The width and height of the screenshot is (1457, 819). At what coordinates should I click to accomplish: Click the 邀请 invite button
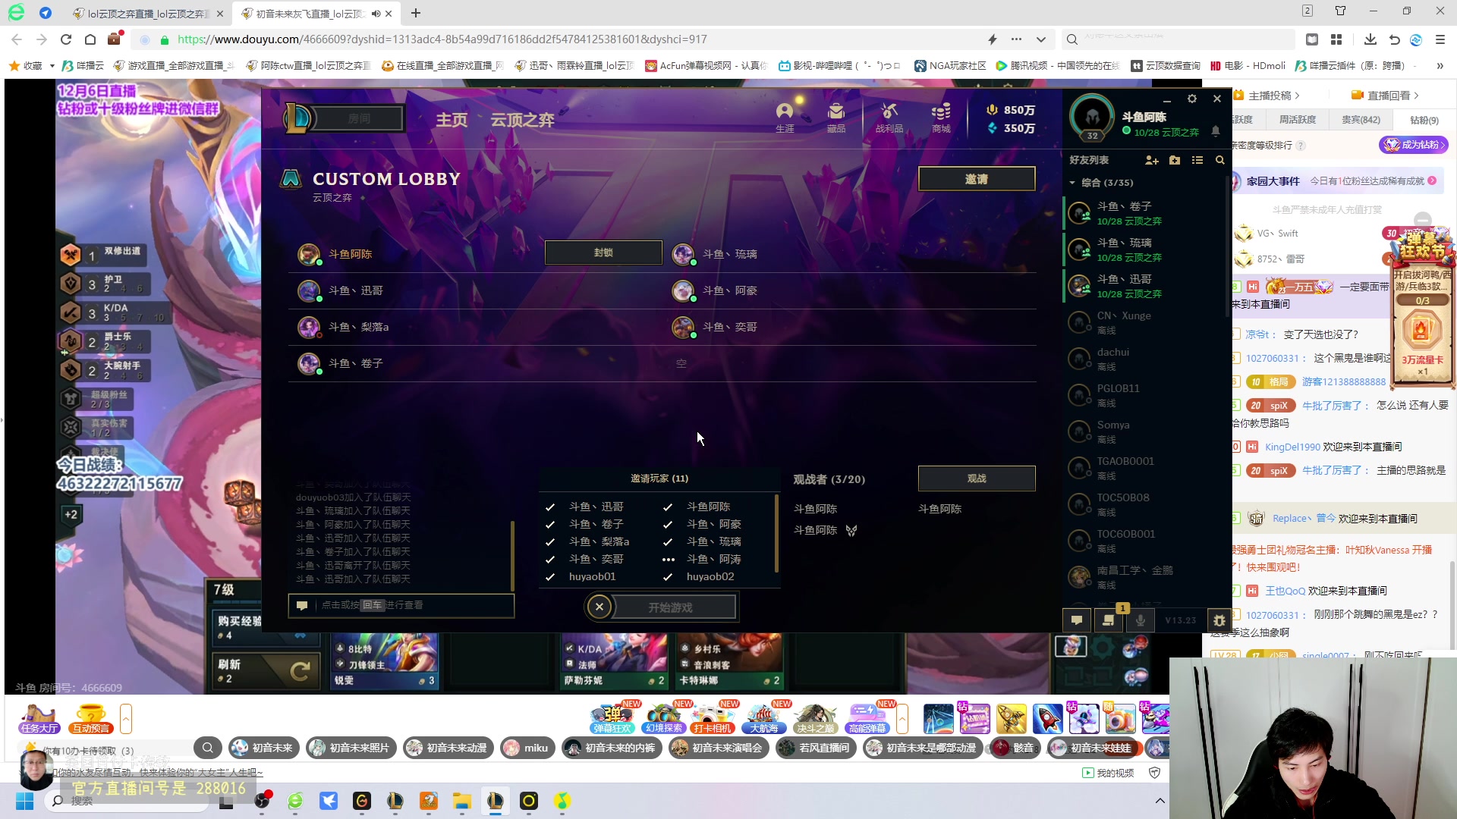tap(976, 179)
